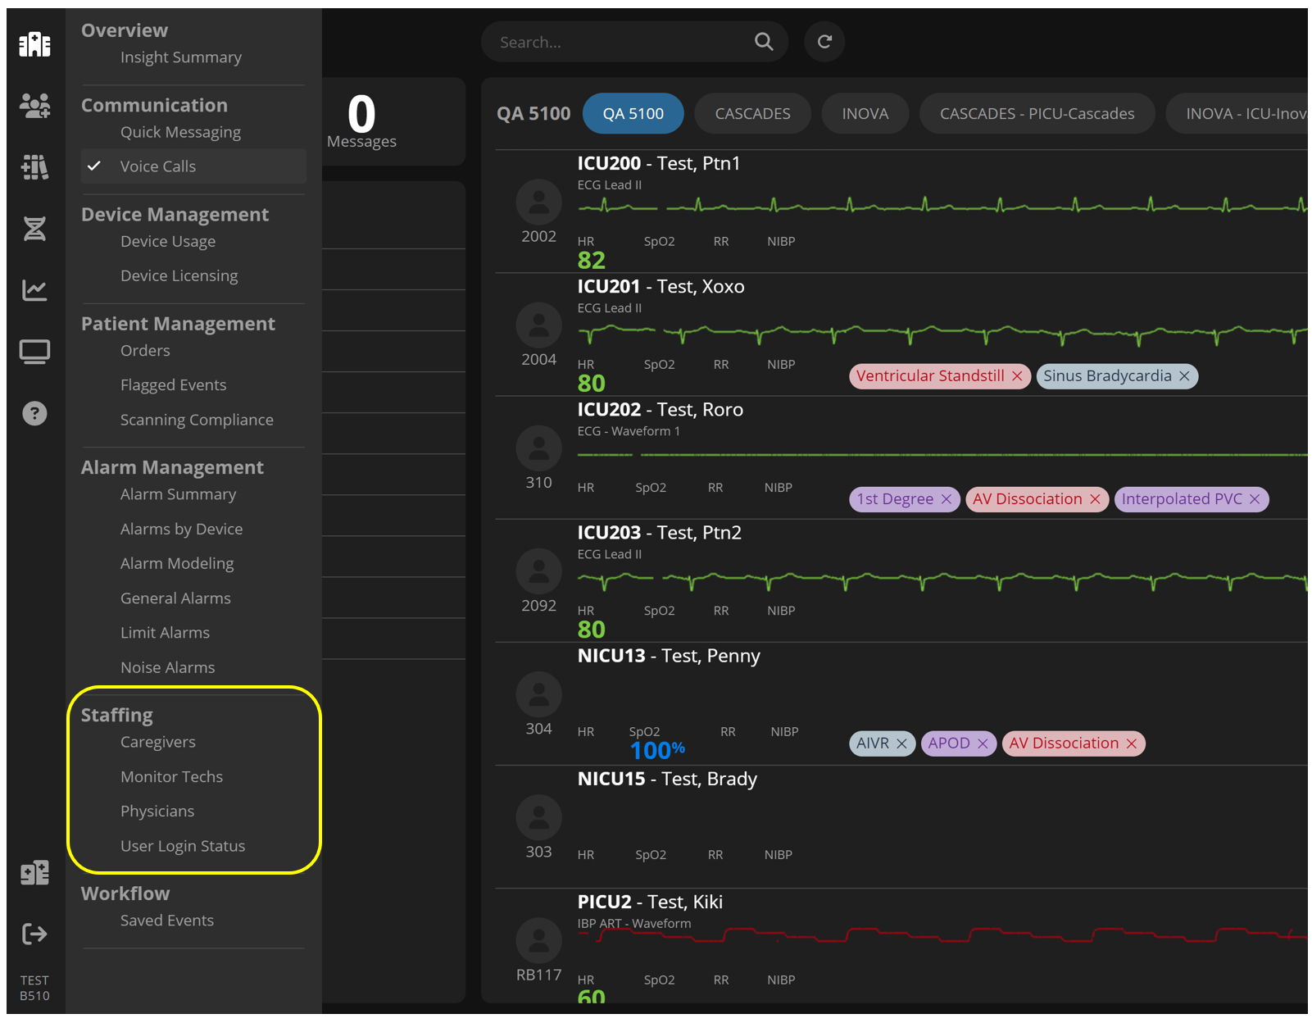Open the hospital overview icon in sidebar
The height and width of the screenshot is (1023, 1312).
click(34, 44)
